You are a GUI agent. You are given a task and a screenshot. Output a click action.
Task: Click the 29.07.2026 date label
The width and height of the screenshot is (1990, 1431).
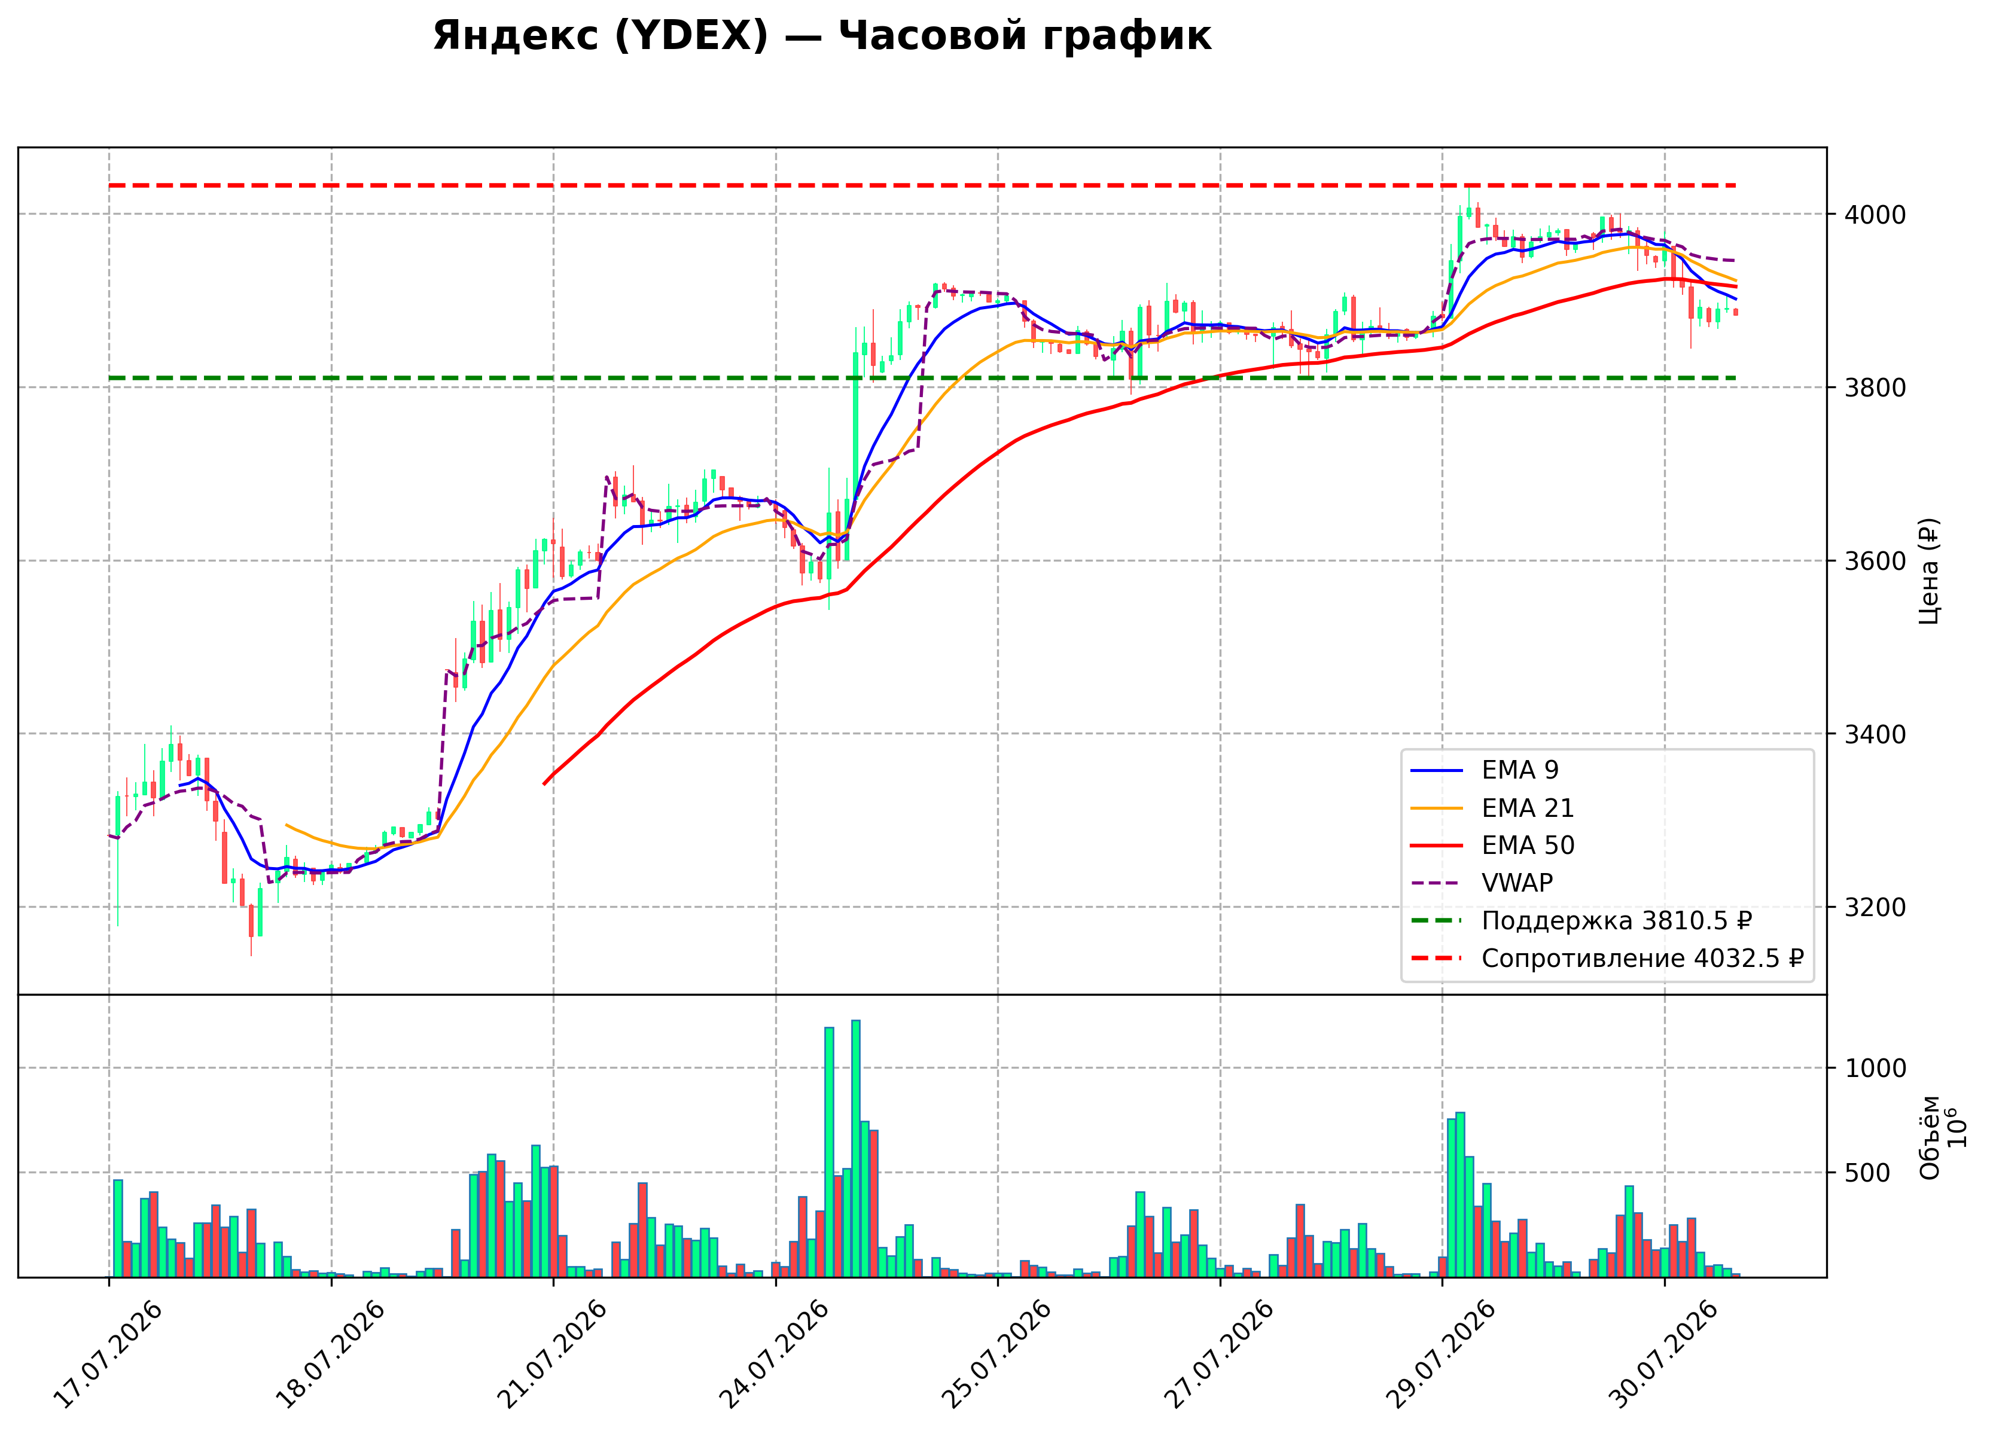coord(1441,1356)
